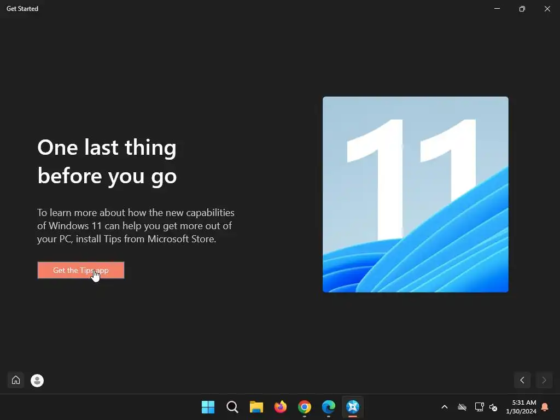Launch File Explorer from the taskbar

tap(256, 407)
